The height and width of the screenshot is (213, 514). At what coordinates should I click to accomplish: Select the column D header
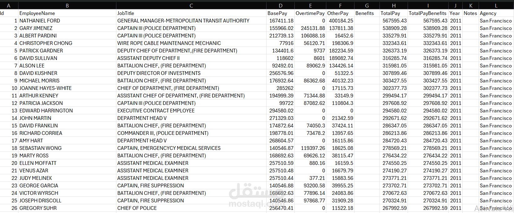pos(281,6)
